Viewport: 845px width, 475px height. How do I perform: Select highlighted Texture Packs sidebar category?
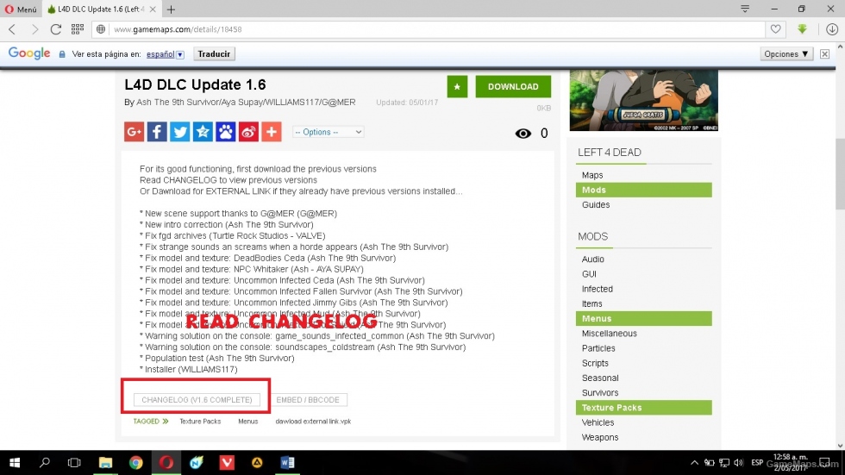tap(643, 408)
